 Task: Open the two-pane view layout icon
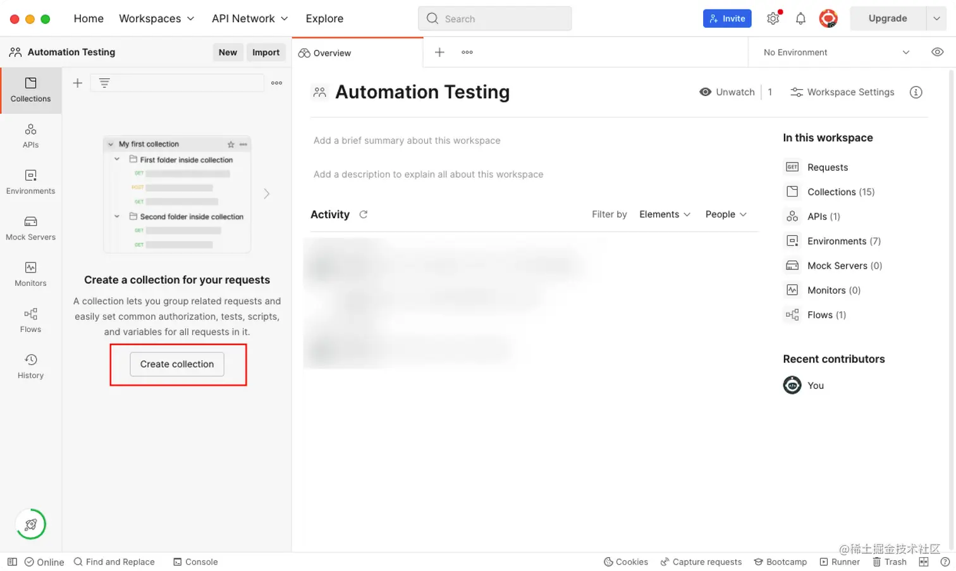pos(924,562)
